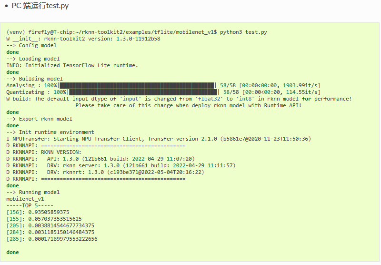The height and width of the screenshot is (265, 381).
Task: Click the [156] top result score line
Action: 38,212
